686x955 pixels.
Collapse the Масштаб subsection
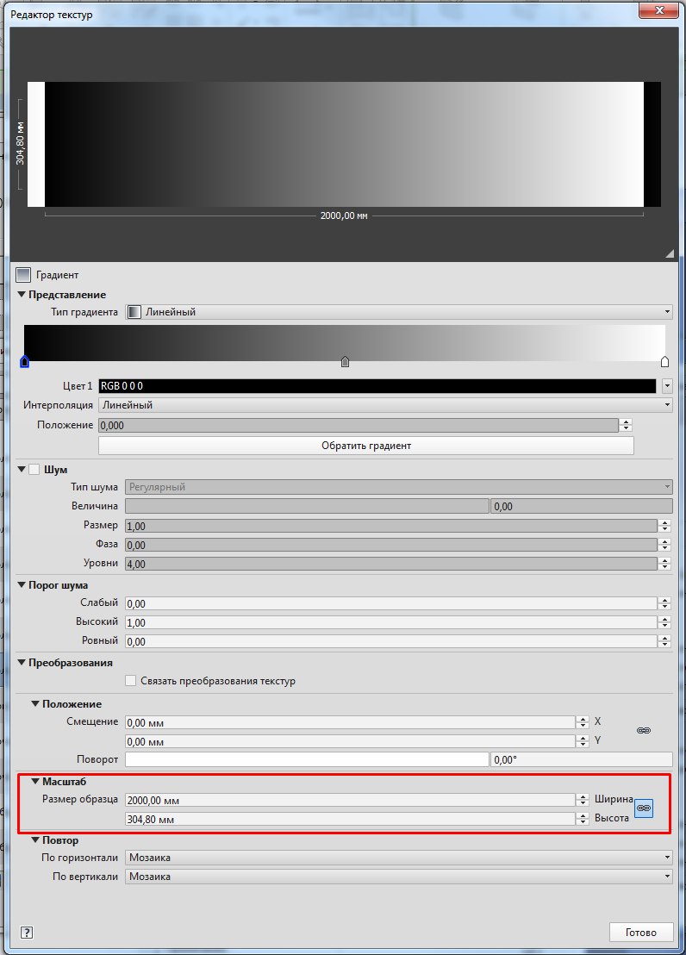pos(35,781)
